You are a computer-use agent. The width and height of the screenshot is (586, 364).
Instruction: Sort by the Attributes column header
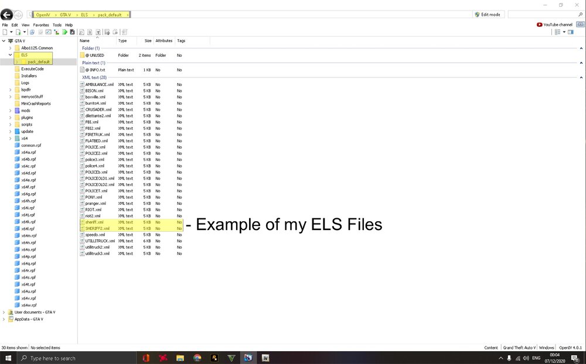[x=164, y=41]
